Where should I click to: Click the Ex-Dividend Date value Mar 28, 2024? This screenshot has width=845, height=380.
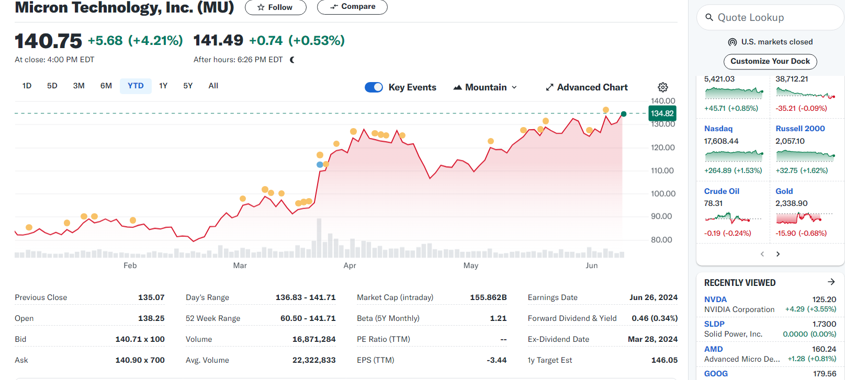(652, 339)
